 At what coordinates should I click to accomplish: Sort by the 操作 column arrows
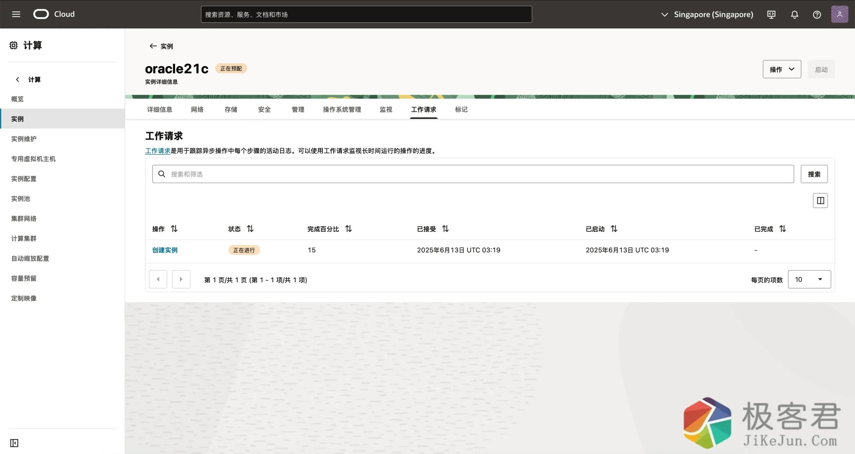[174, 229]
